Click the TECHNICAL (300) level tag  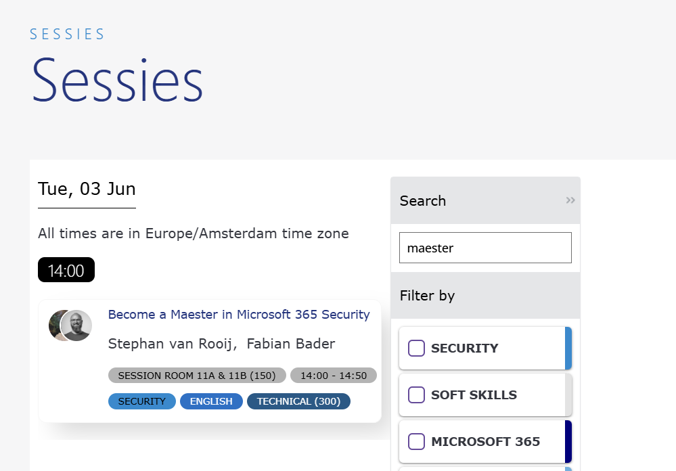[299, 401]
